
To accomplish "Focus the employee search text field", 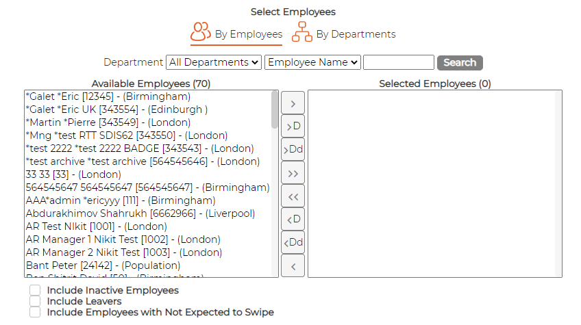I will coord(399,62).
